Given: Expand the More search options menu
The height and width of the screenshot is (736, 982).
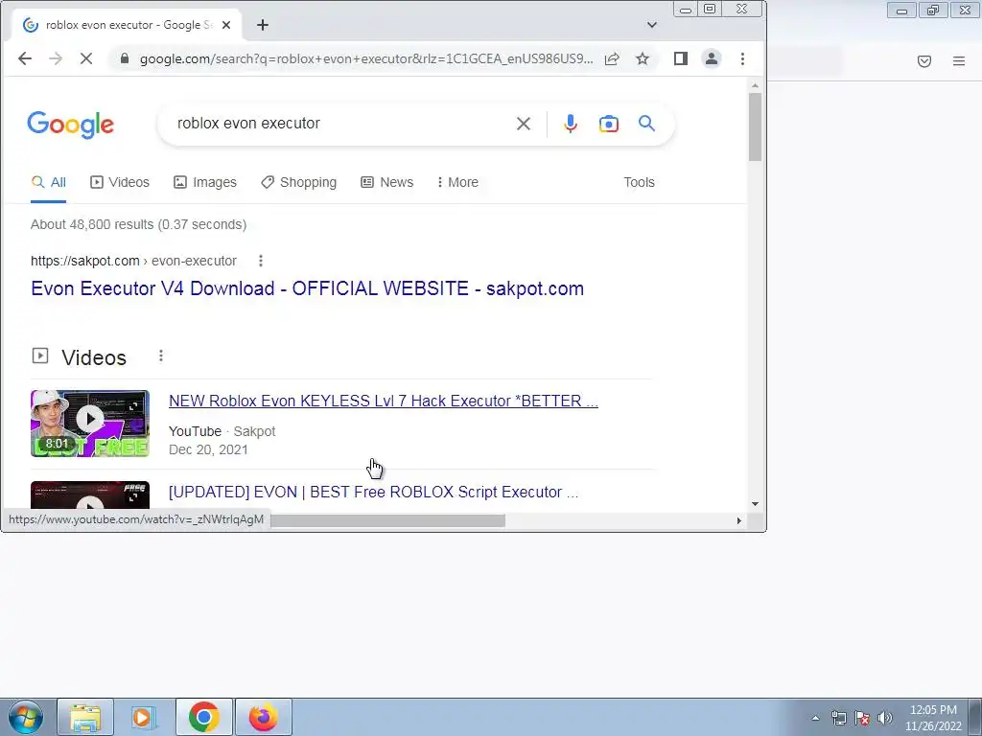Looking at the screenshot, I should 457,182.
